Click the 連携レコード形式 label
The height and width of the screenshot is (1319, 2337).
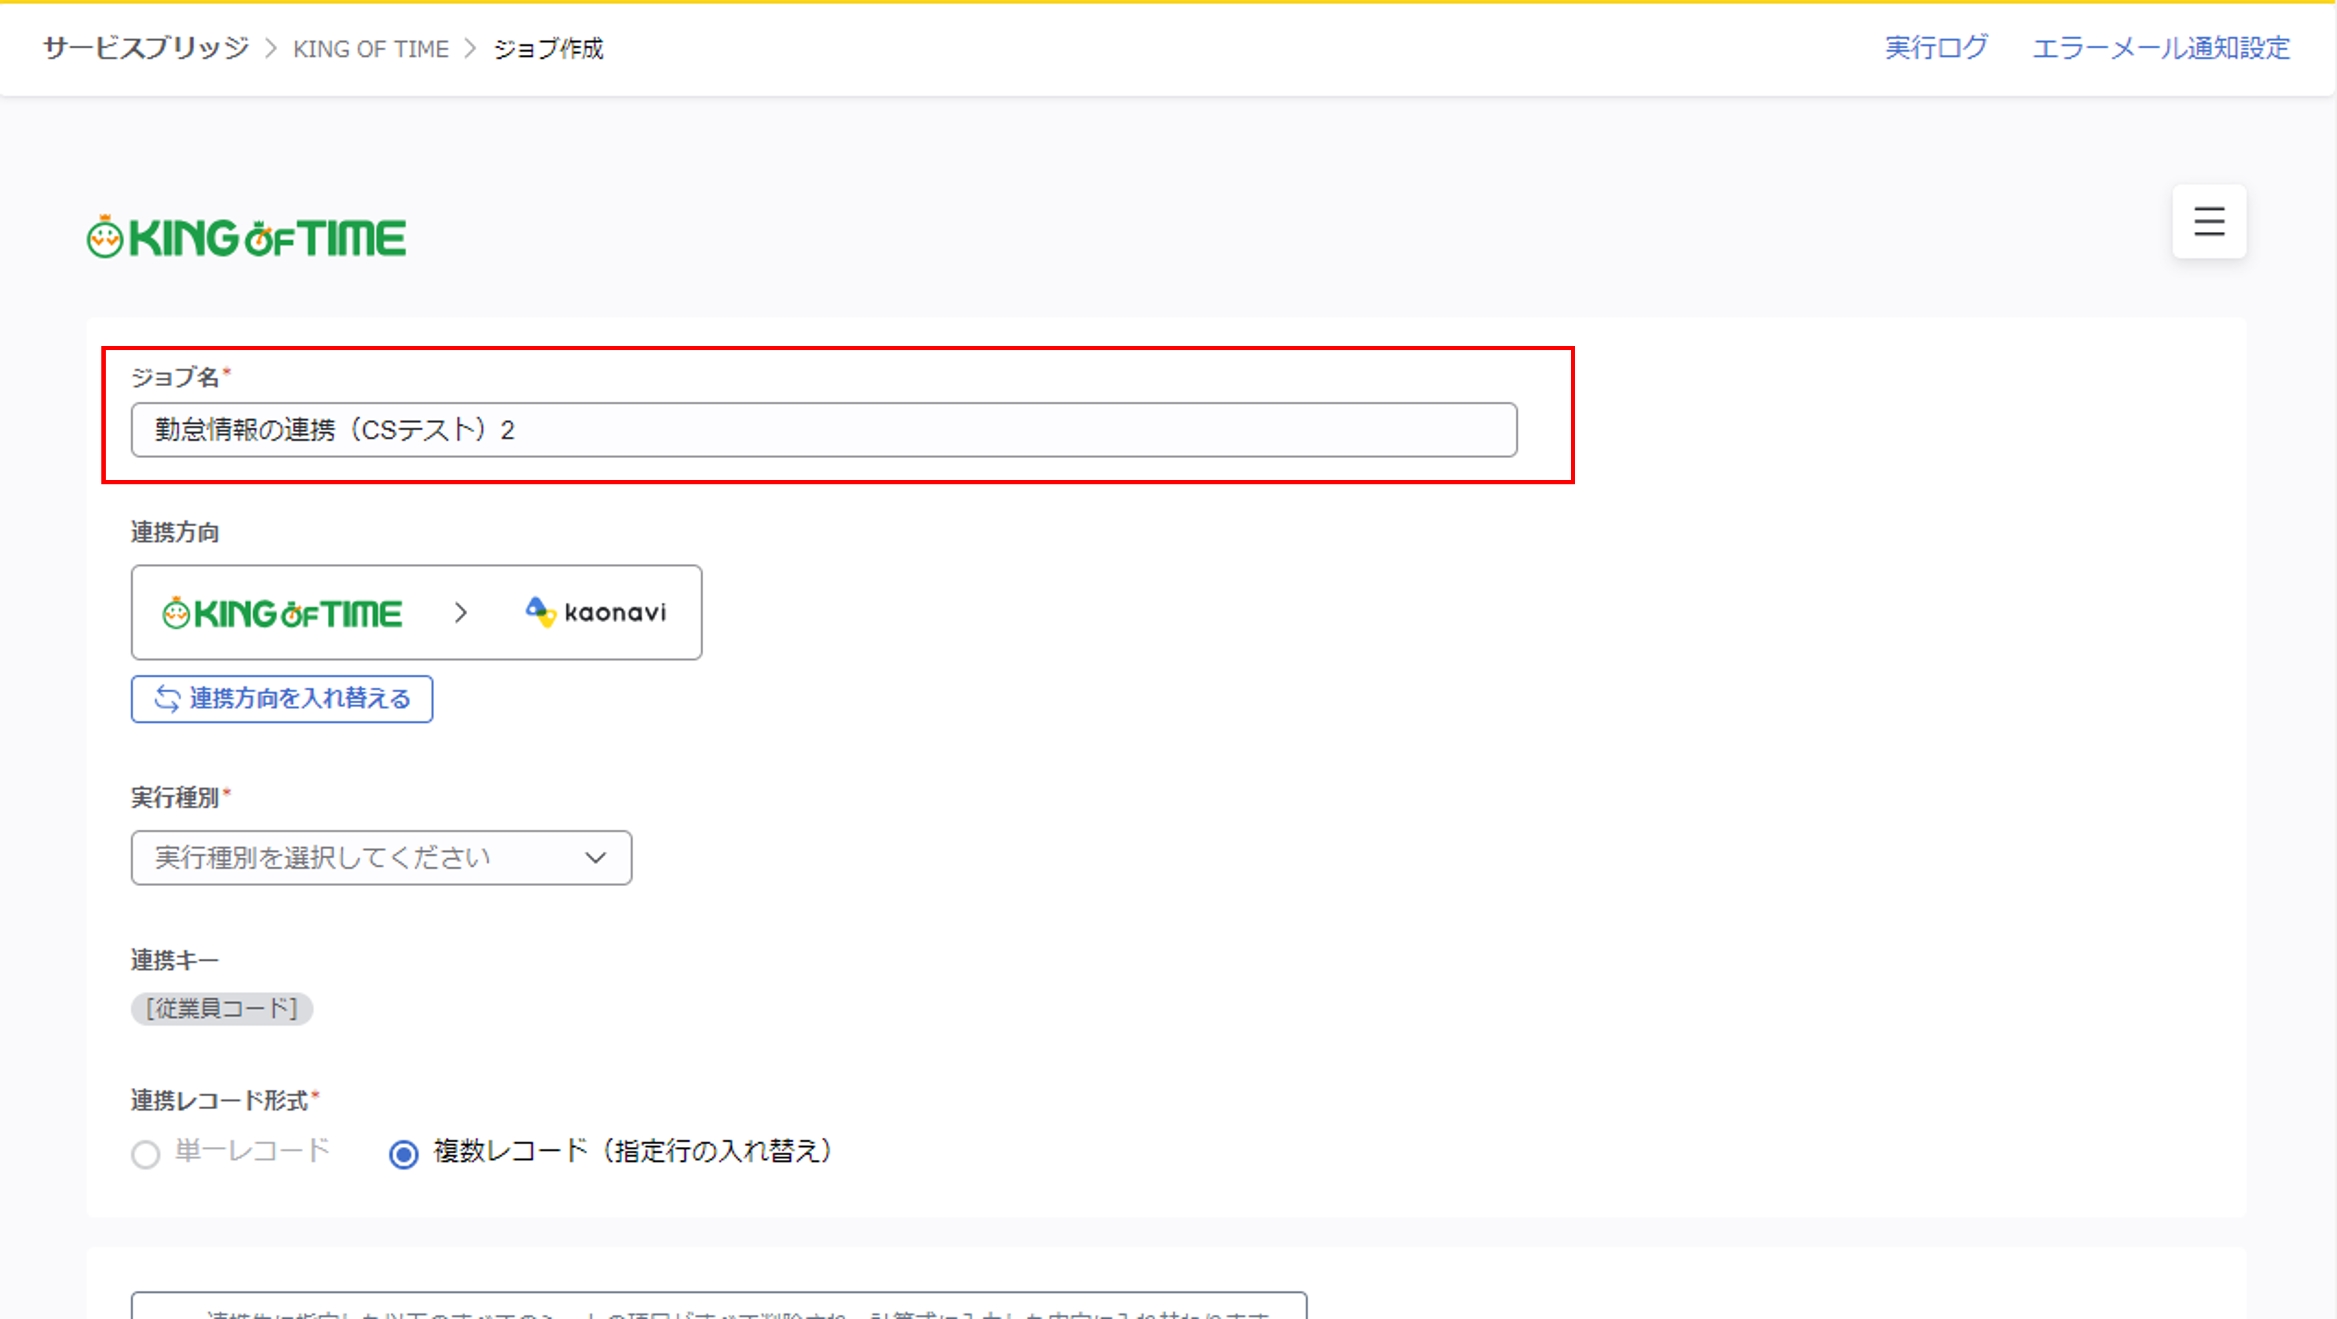click(219, 1100)
